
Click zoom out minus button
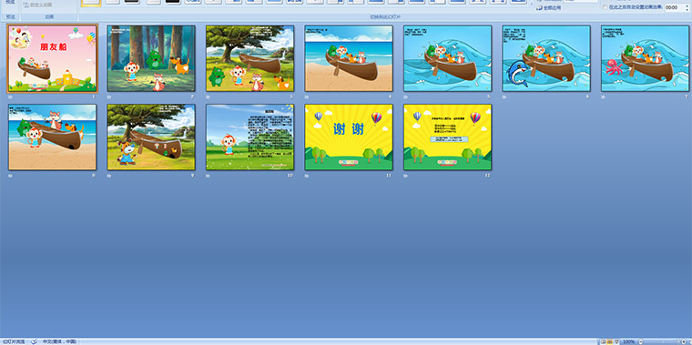pyautogui.click(x=641, y=342)
